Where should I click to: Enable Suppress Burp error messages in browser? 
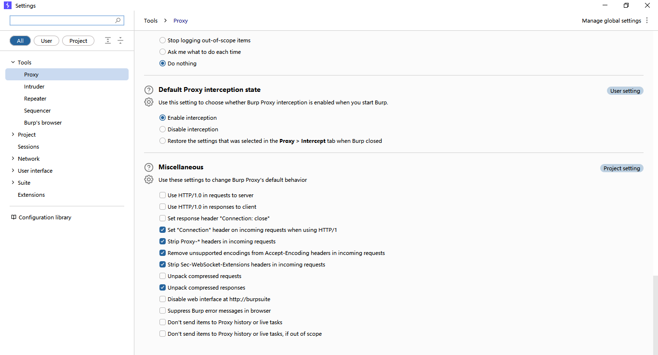click(162, 311)
